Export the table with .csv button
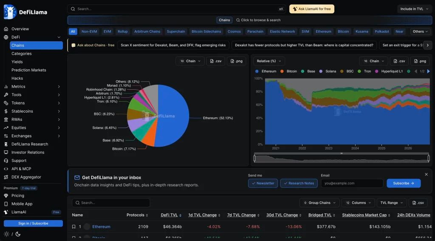 (418, 203)
